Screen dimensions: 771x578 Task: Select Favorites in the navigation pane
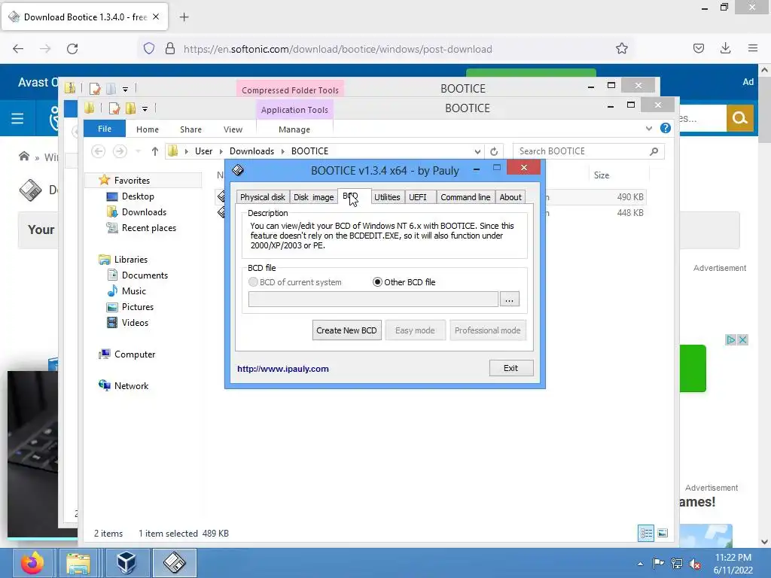132,181
